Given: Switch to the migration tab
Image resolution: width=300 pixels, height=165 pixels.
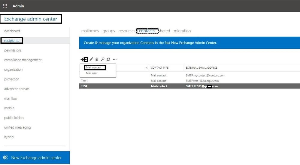Looking at the screenshot, I should point(182,31).
